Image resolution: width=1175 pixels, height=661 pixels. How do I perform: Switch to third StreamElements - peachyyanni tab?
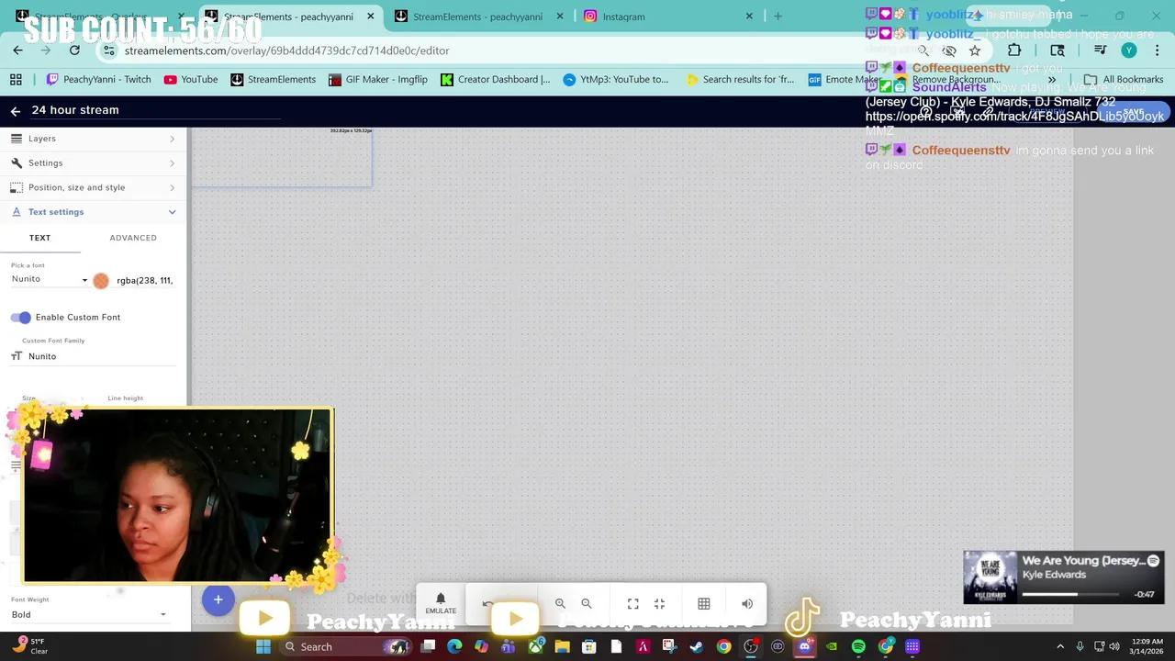477,17
